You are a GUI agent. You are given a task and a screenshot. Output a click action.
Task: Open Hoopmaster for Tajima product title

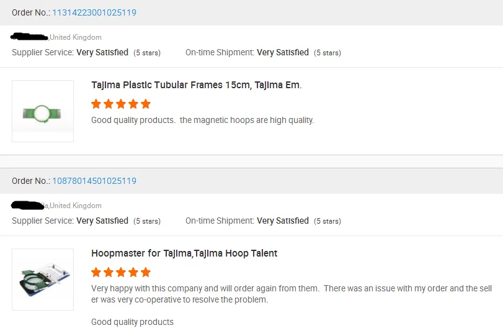[184, 253]
